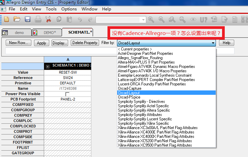The height and width of the screenshot is (157, 248).
Task: Select Synplicity-Synplify Attributes option
Action: click(x=166, y=115)
